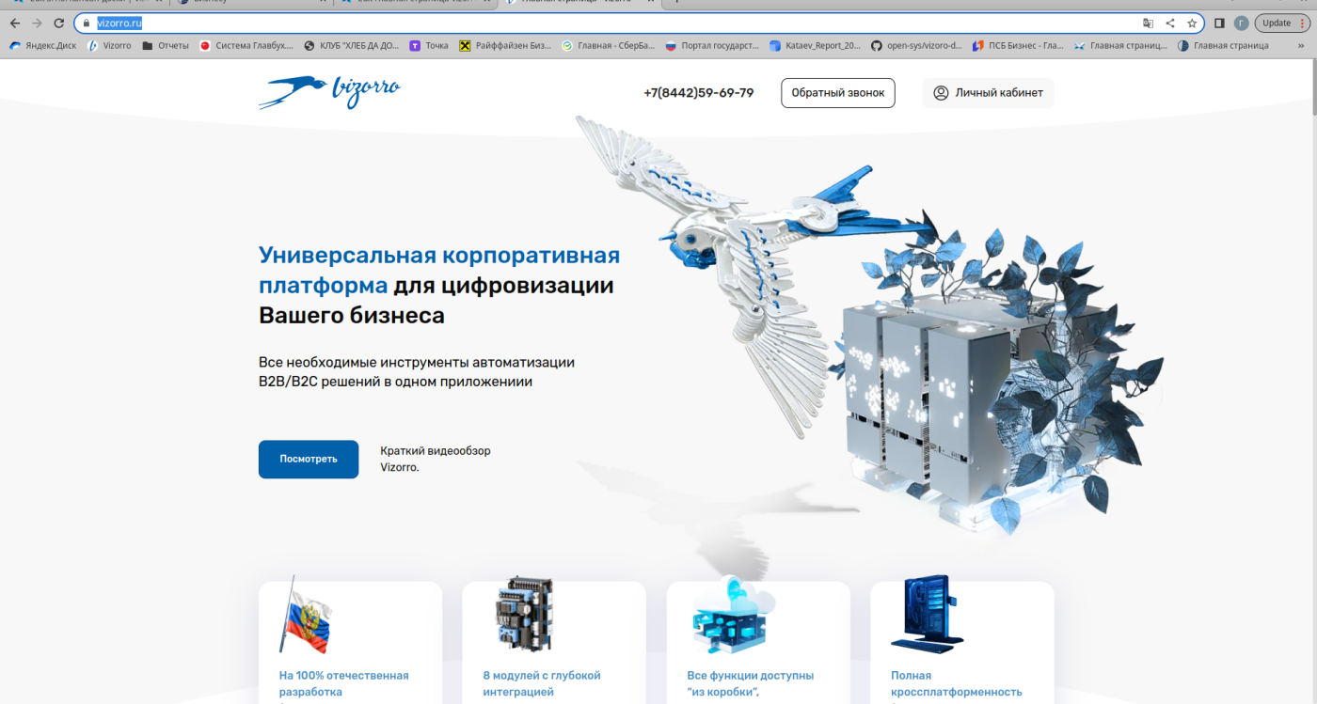
Task: Open the Точка bookmark
Action: click(x=429, y=44)
